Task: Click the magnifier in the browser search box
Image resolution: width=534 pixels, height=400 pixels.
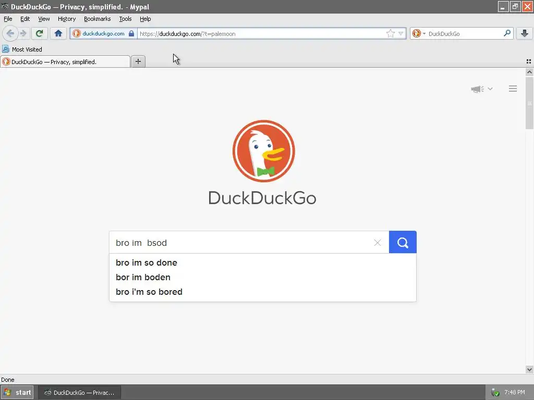Action: pyautogui.click(x=507, y=33)
